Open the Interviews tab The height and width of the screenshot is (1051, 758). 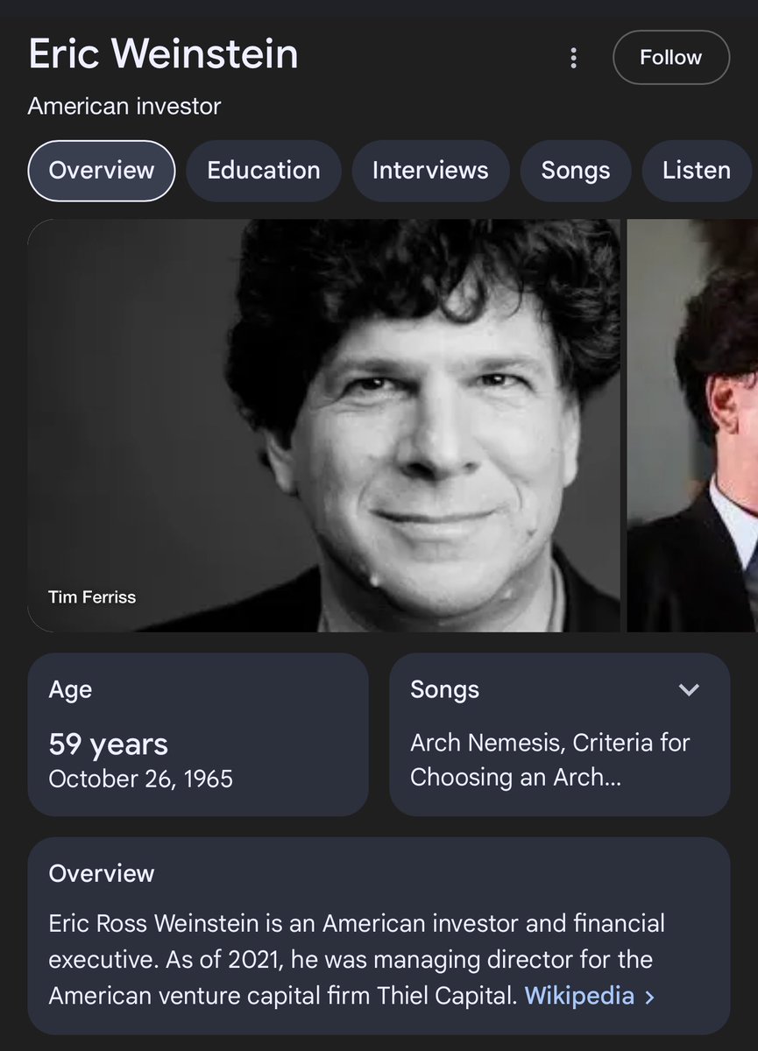tap(430, 170)
